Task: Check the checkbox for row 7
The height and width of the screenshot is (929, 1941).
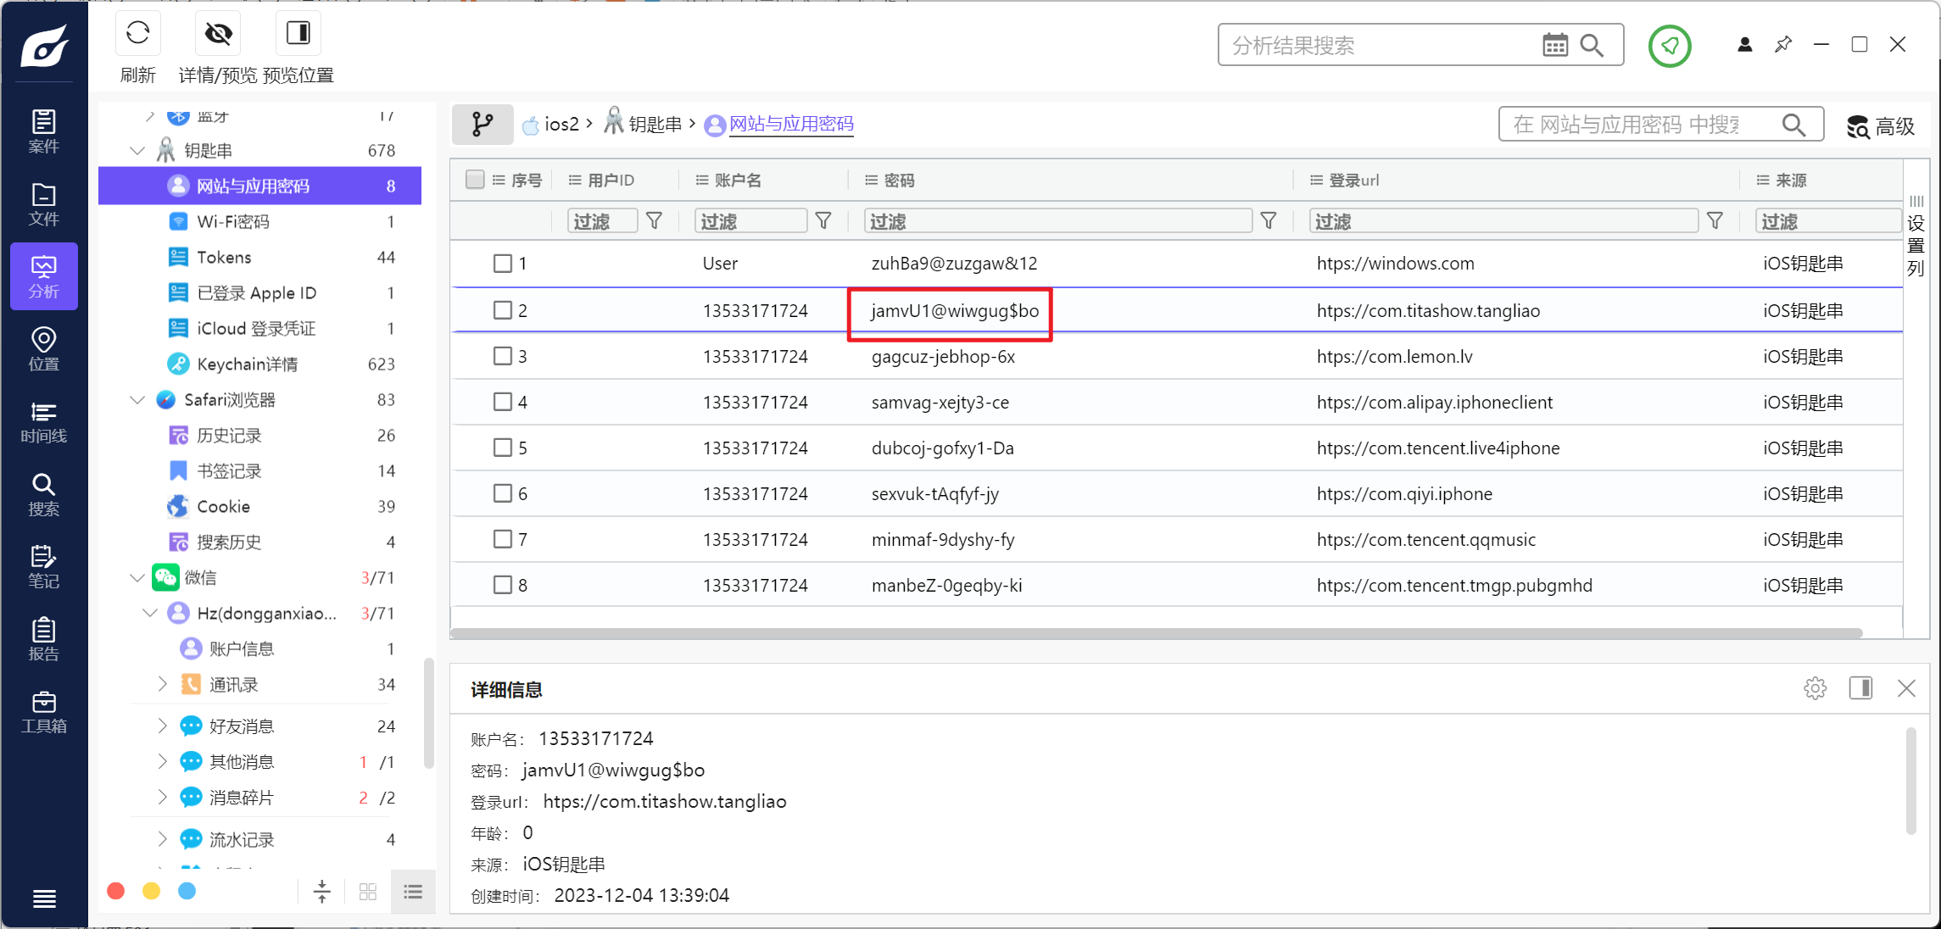Action: point(503,539)
